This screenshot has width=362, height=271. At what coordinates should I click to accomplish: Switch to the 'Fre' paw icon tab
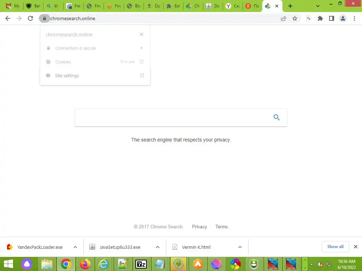point(74,6)
